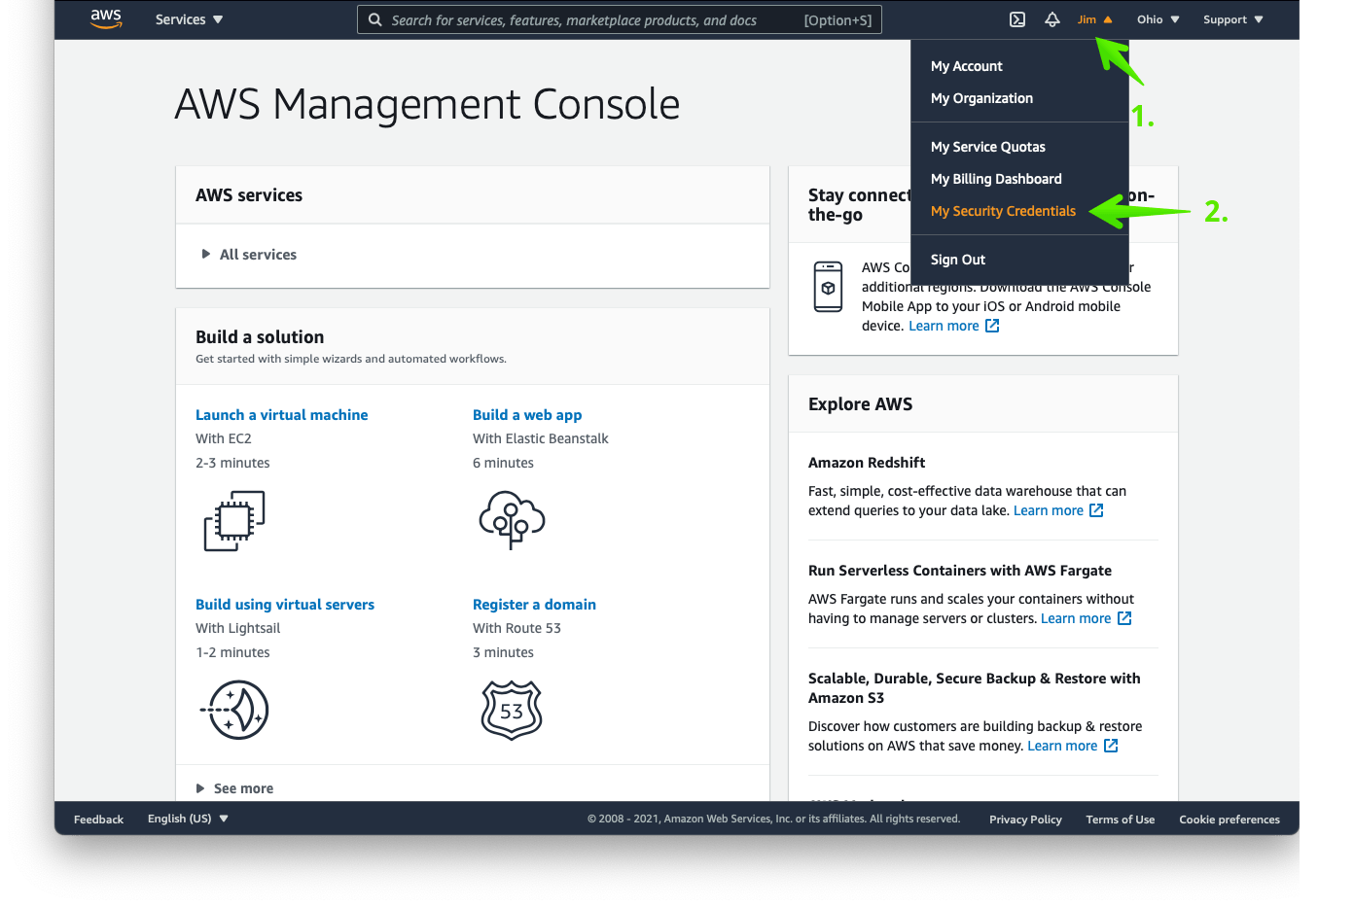This screenshot has height=907, width=1354.
Task: Open the Ohio region dropdown
Action: tap(1158, 19)
